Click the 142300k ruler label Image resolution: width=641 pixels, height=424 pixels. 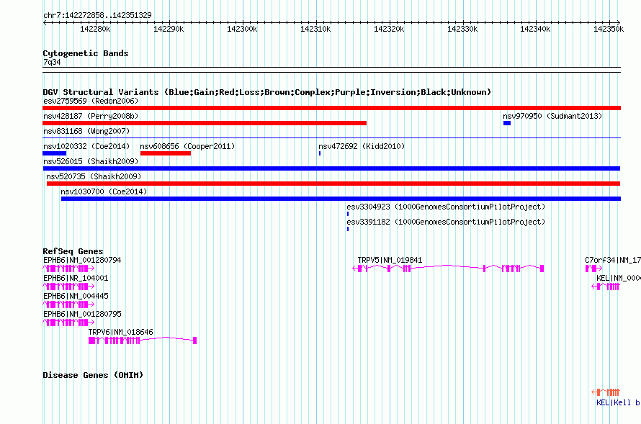pos(242,29)
